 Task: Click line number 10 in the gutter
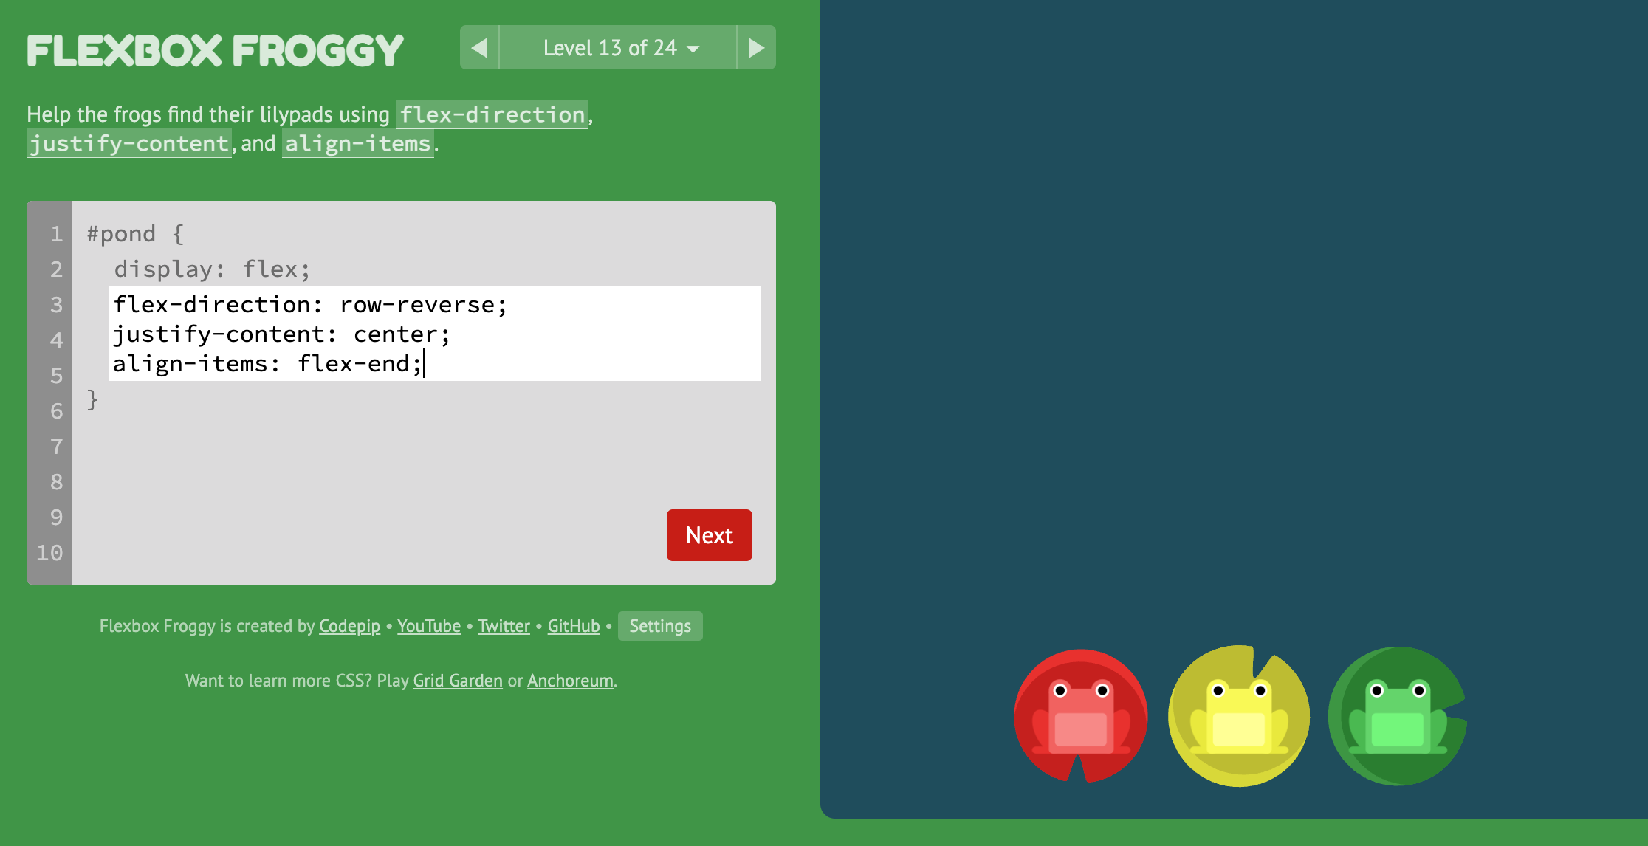49,553
